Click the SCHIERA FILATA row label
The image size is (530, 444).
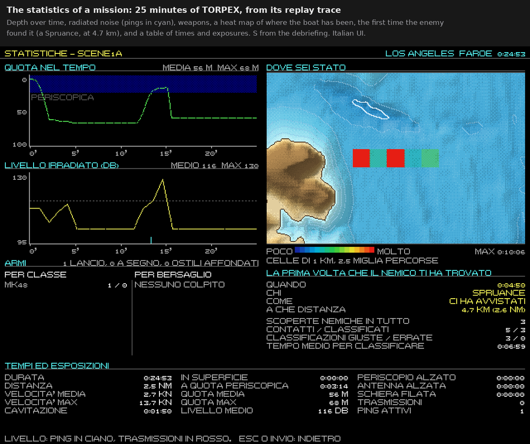(397, 394)
